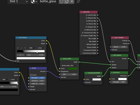Image resolution: width=140 pixels, height=105 pixels.
Task: Click the Blend 0.050 field
Action: [120, 47]
